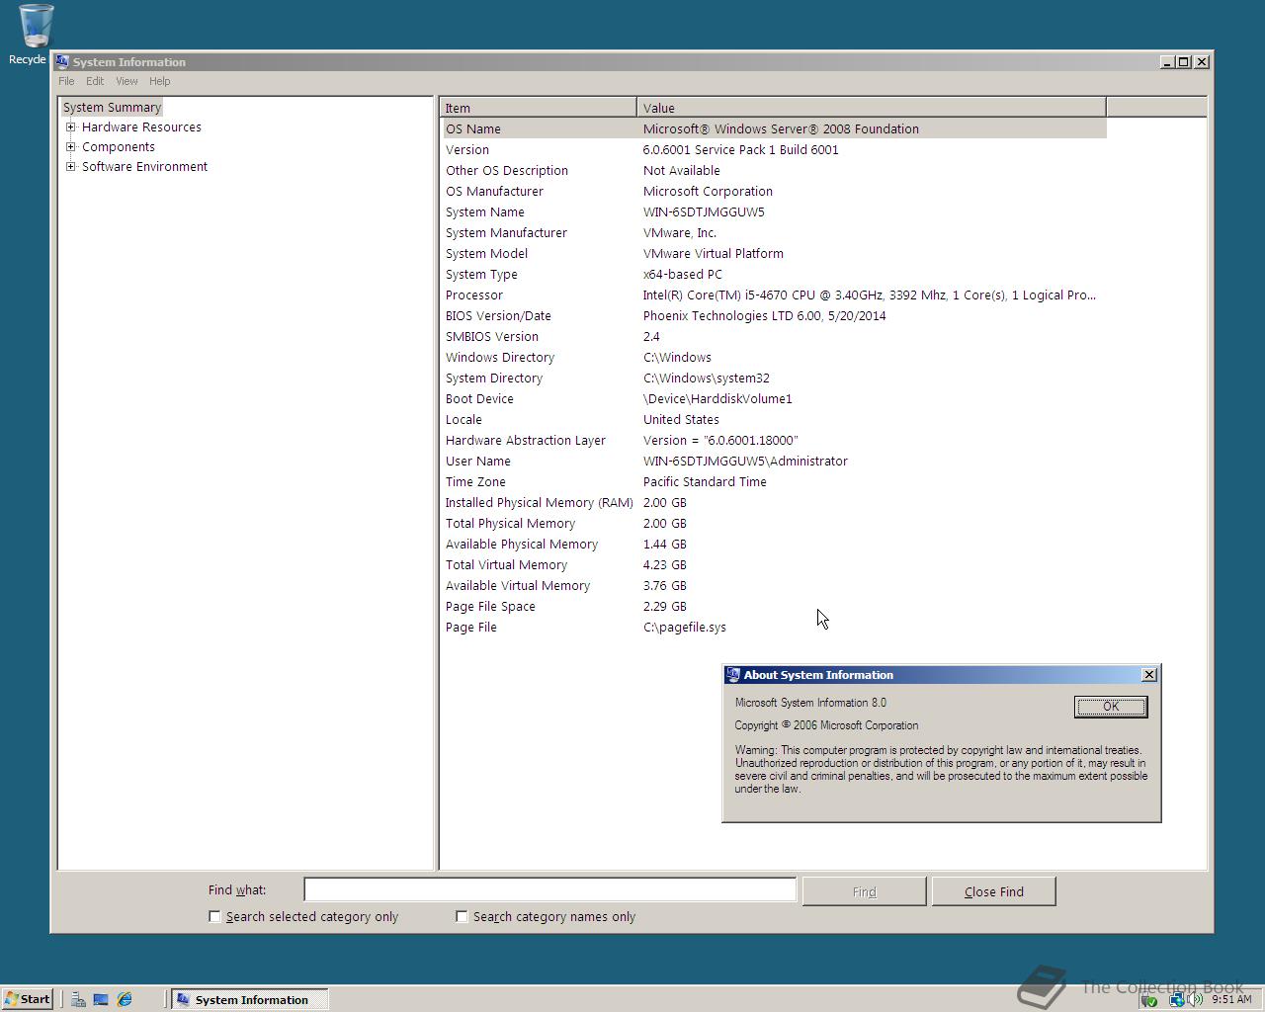Select the Total Virtual Memory row
Image resolution: width=1265 pixels, height=1012 pixels.
(774, 564)
